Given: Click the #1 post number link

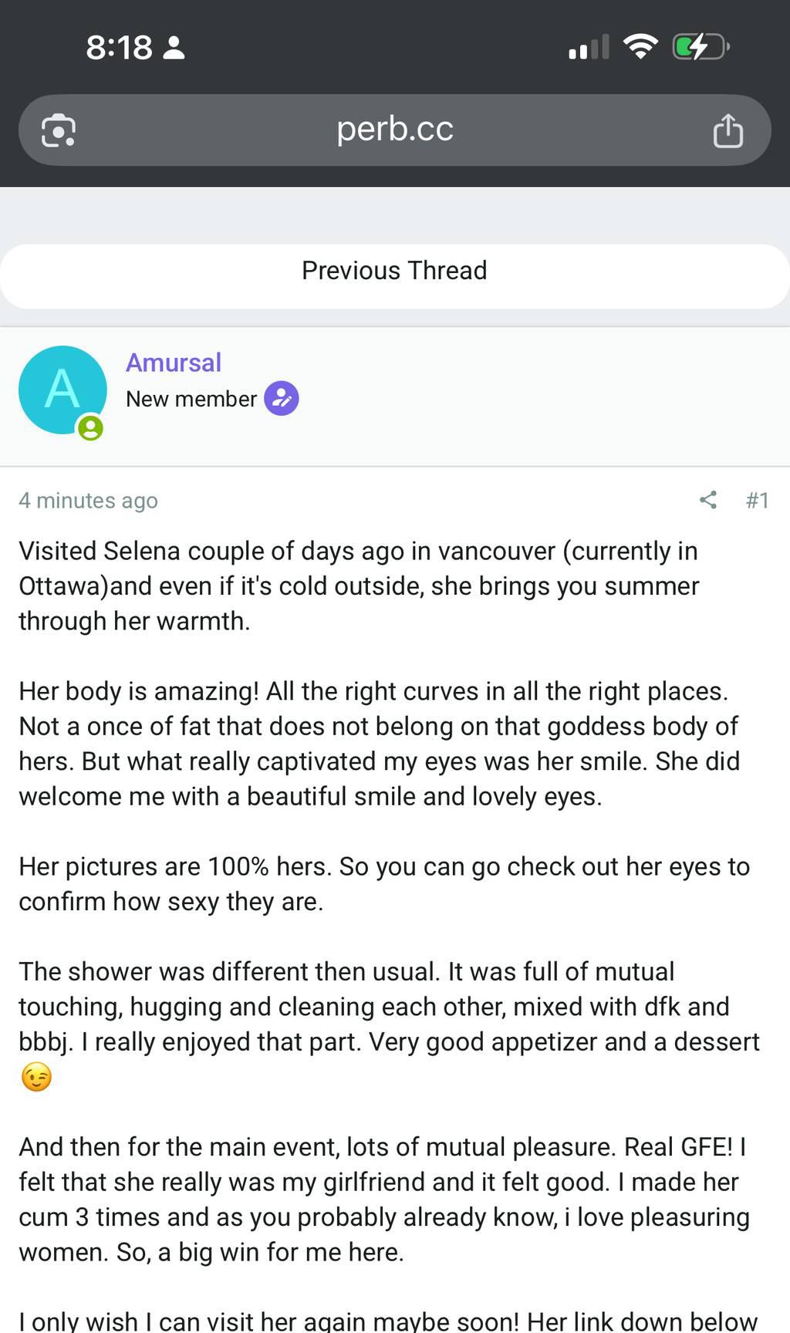Looking at the screenshot, I should pos(757,501).
